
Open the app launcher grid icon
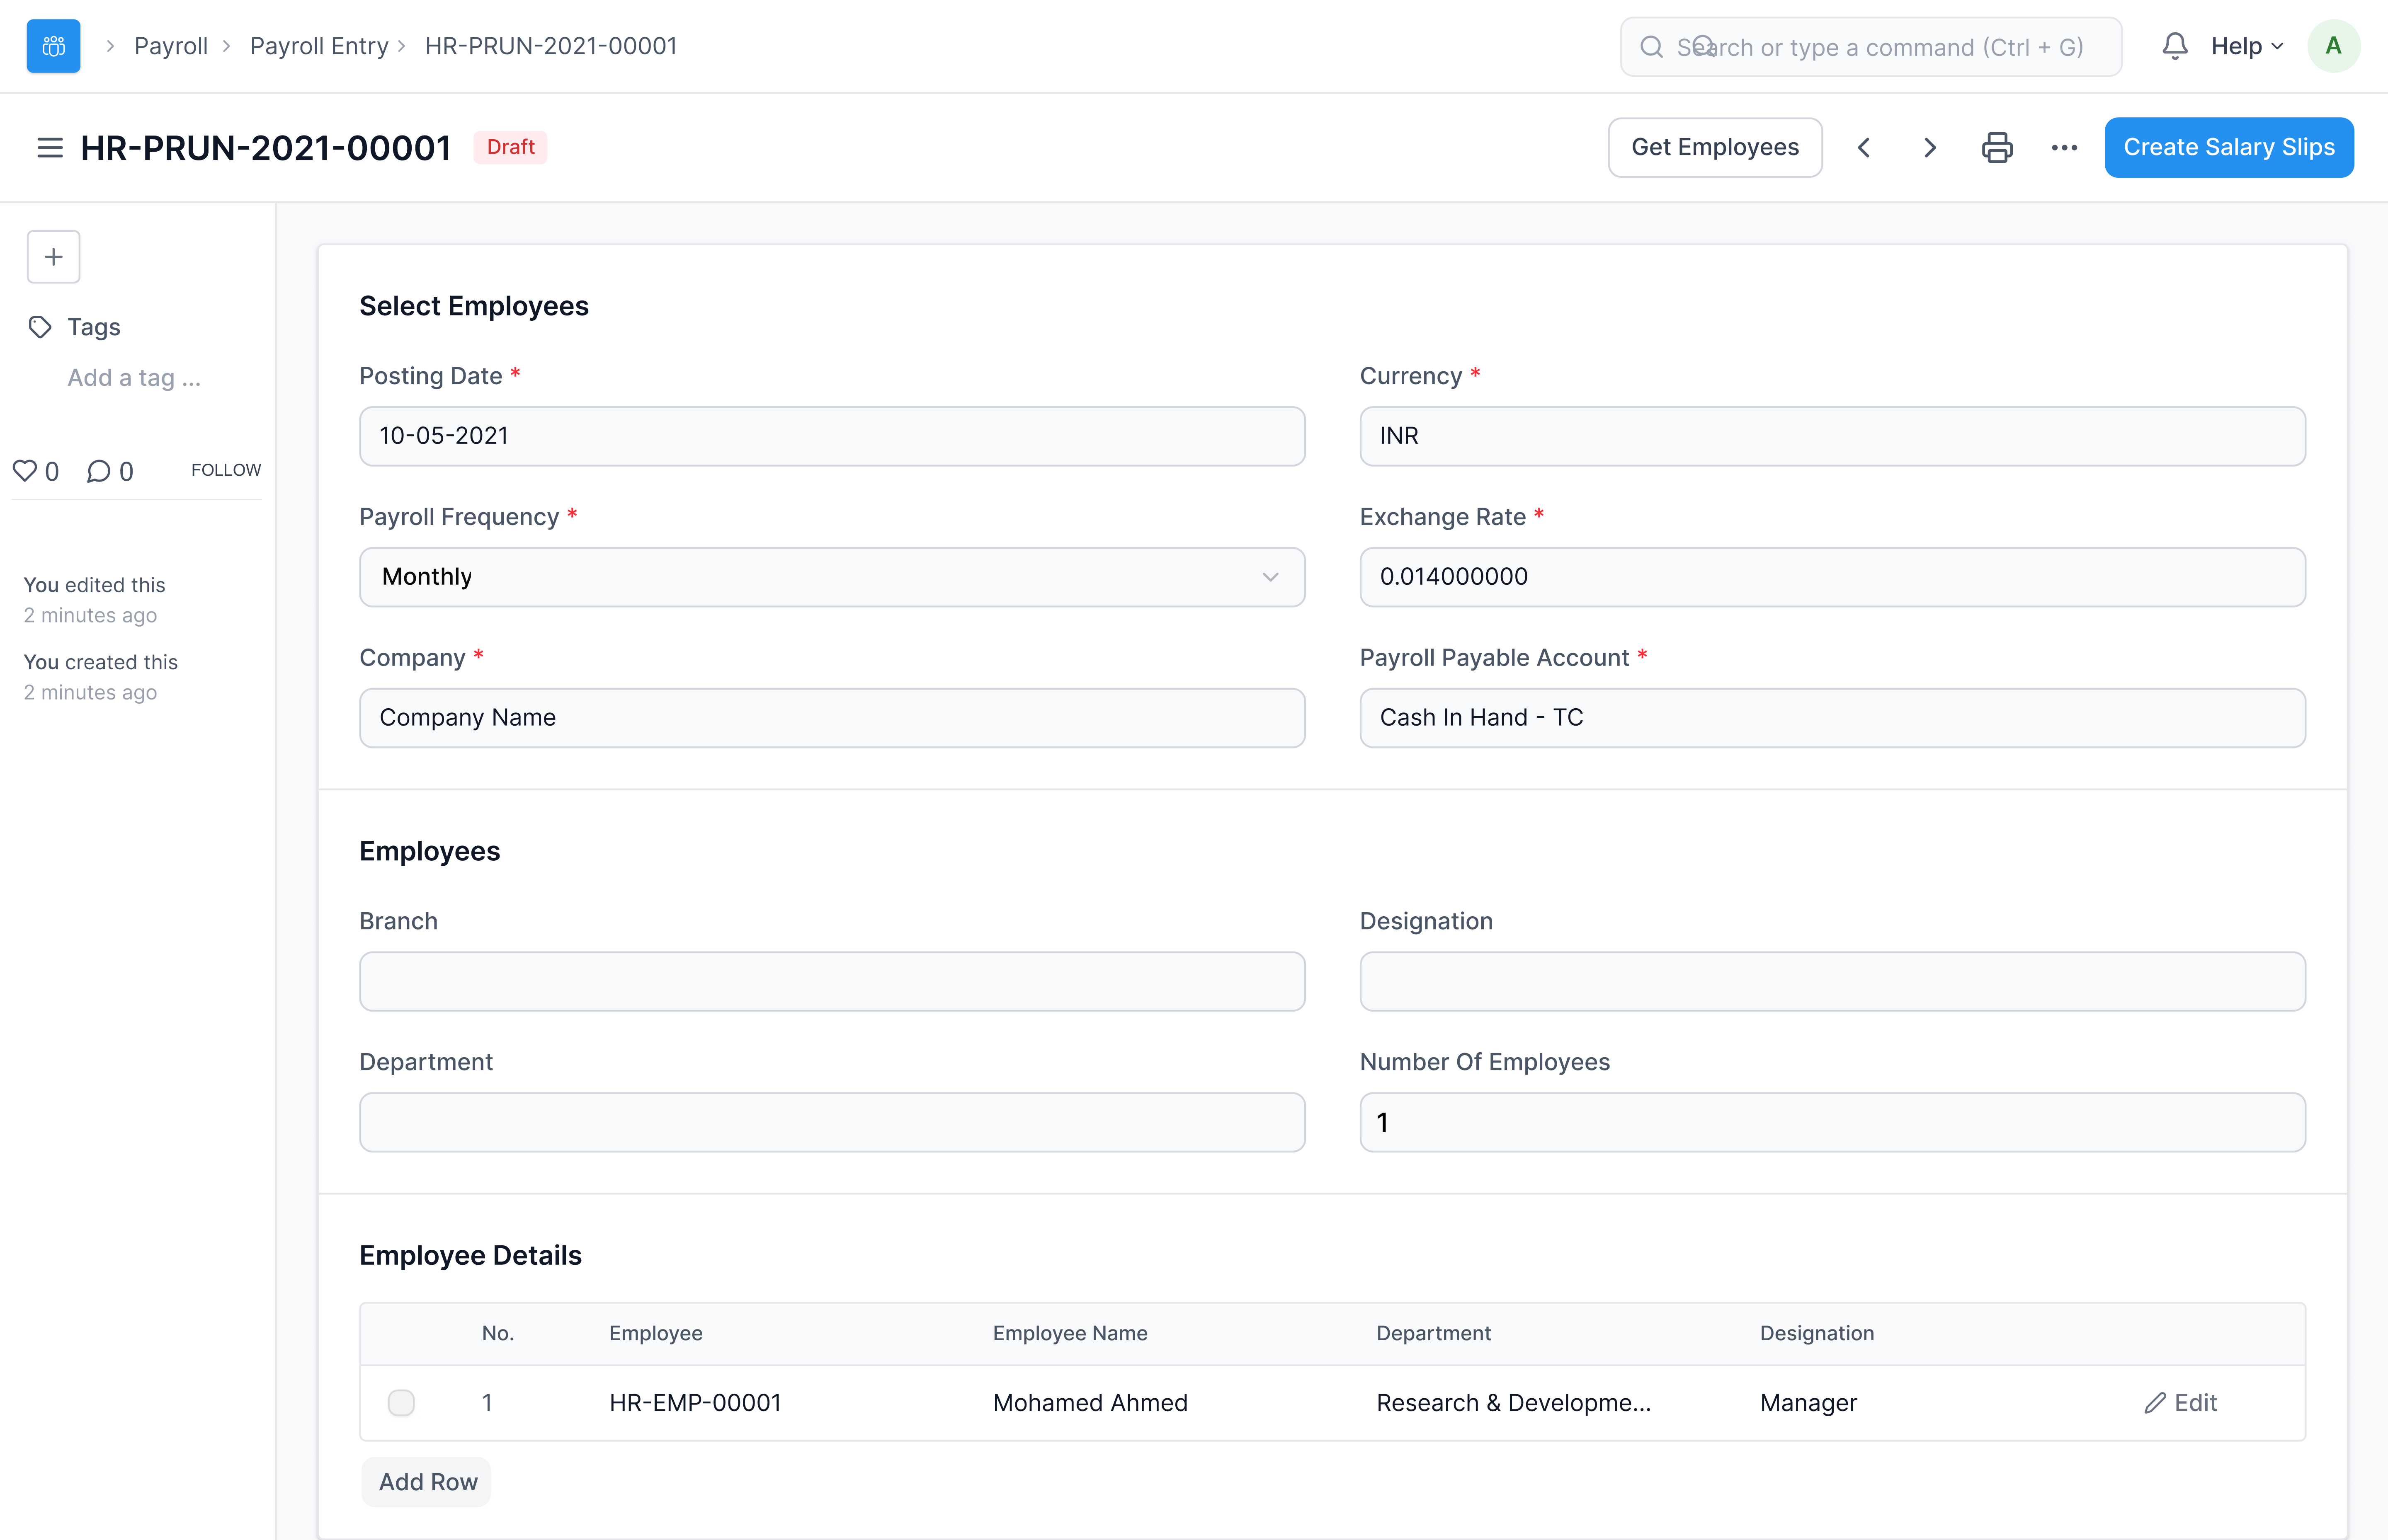[52, 45]
